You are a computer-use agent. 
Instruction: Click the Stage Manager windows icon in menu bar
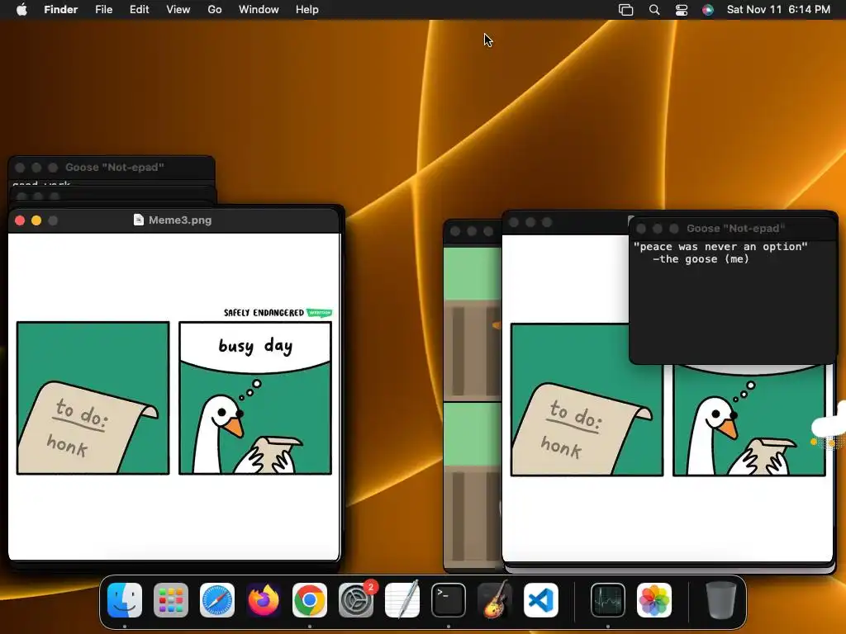coord(626,10)
